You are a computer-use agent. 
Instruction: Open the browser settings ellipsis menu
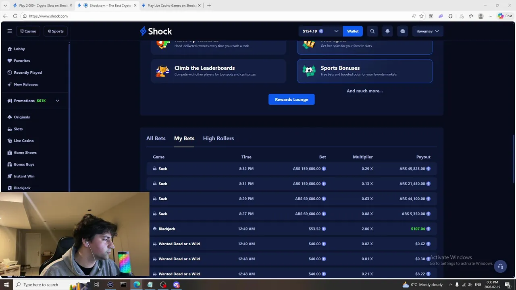point(490,16)
